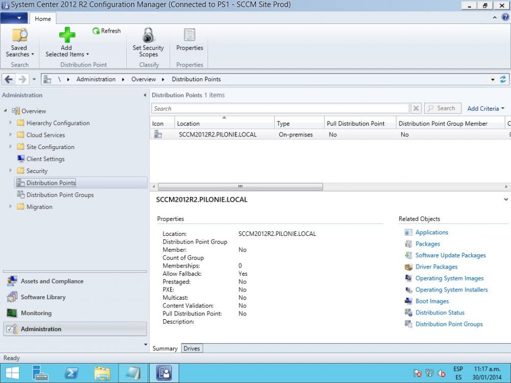Image resolution: width=511 pixels, height=383 pixels.
Task: Clear the search with X button
Action: pyautogui.click(x=416, y=108)
